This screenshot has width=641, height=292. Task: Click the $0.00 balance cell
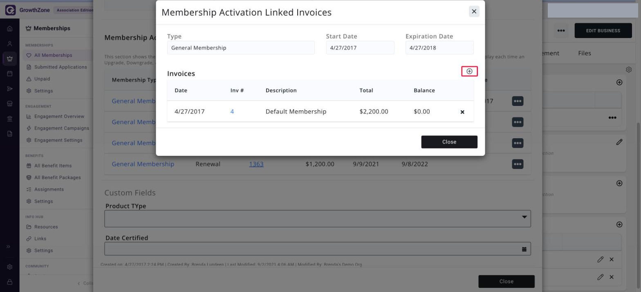pyautogui.click(x=422, y=111)
